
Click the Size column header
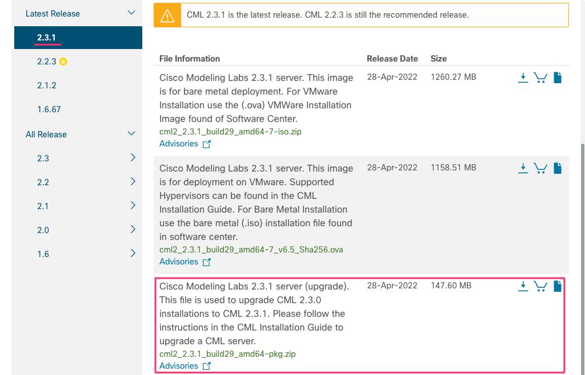[x=438, y=58]
